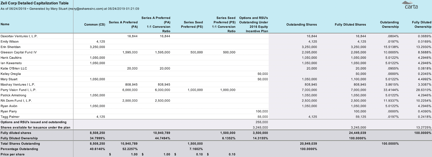The width and height of the screenshot is (432, 157).
Task: Click Mary Stuart's email in the header
Action: pyautogui.click(x=86, y=9)
